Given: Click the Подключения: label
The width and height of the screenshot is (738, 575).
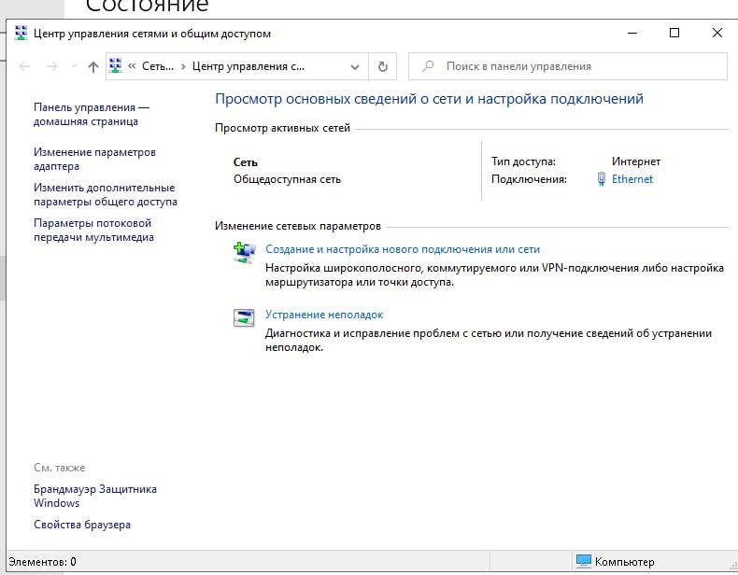Looking at the screenshot, I should tap(529, 179).
